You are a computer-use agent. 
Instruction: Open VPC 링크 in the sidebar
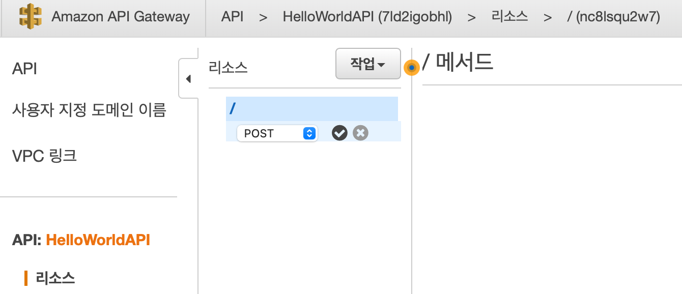(44, 156)
